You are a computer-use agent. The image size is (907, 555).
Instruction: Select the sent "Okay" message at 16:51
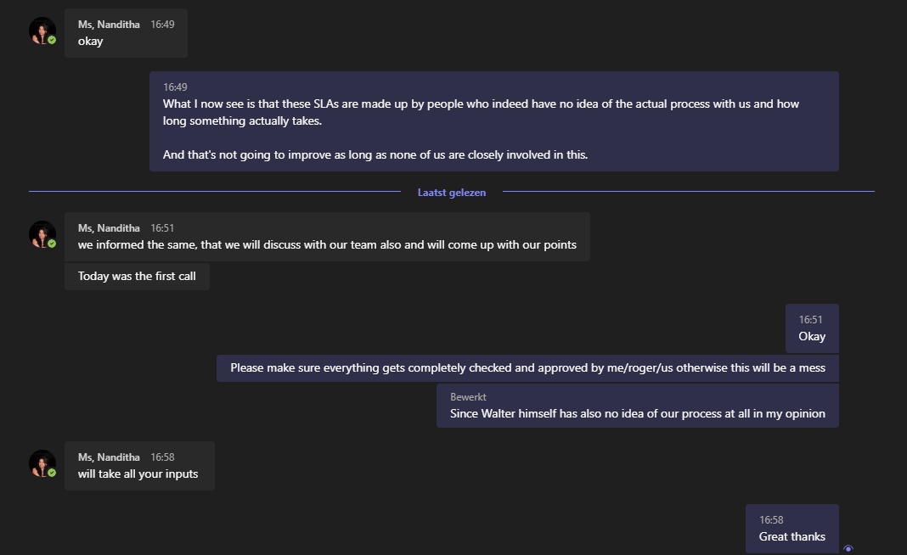pos(812,336)
